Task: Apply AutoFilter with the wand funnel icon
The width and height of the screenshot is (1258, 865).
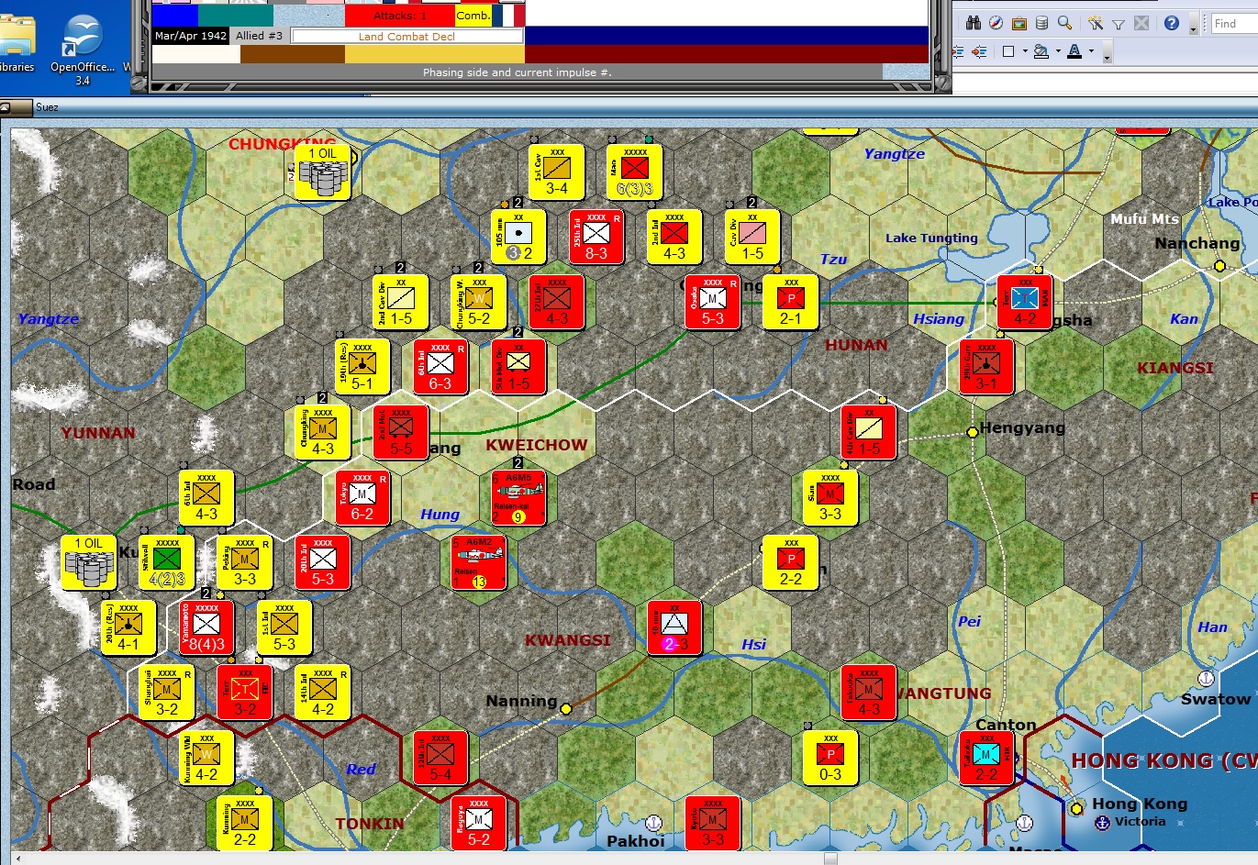Action: point(1096,23)
